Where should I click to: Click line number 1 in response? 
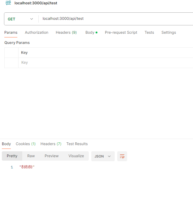[12, 167]
